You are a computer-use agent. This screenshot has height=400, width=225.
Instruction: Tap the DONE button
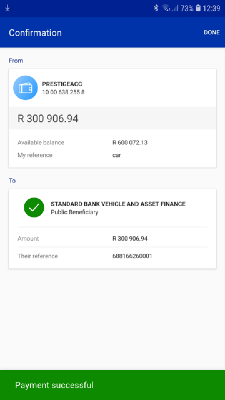[x=212, y=32]
